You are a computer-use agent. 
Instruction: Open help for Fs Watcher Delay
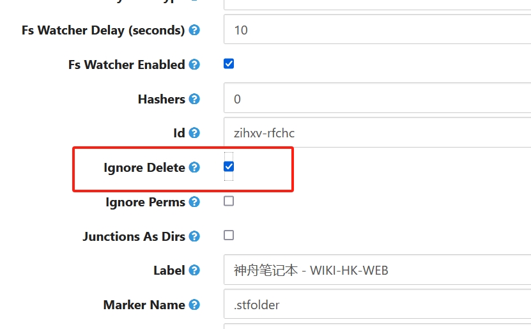pyautogui.click(x=194, y=30)
